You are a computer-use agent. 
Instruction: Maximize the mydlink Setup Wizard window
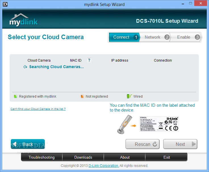[191, 3]
